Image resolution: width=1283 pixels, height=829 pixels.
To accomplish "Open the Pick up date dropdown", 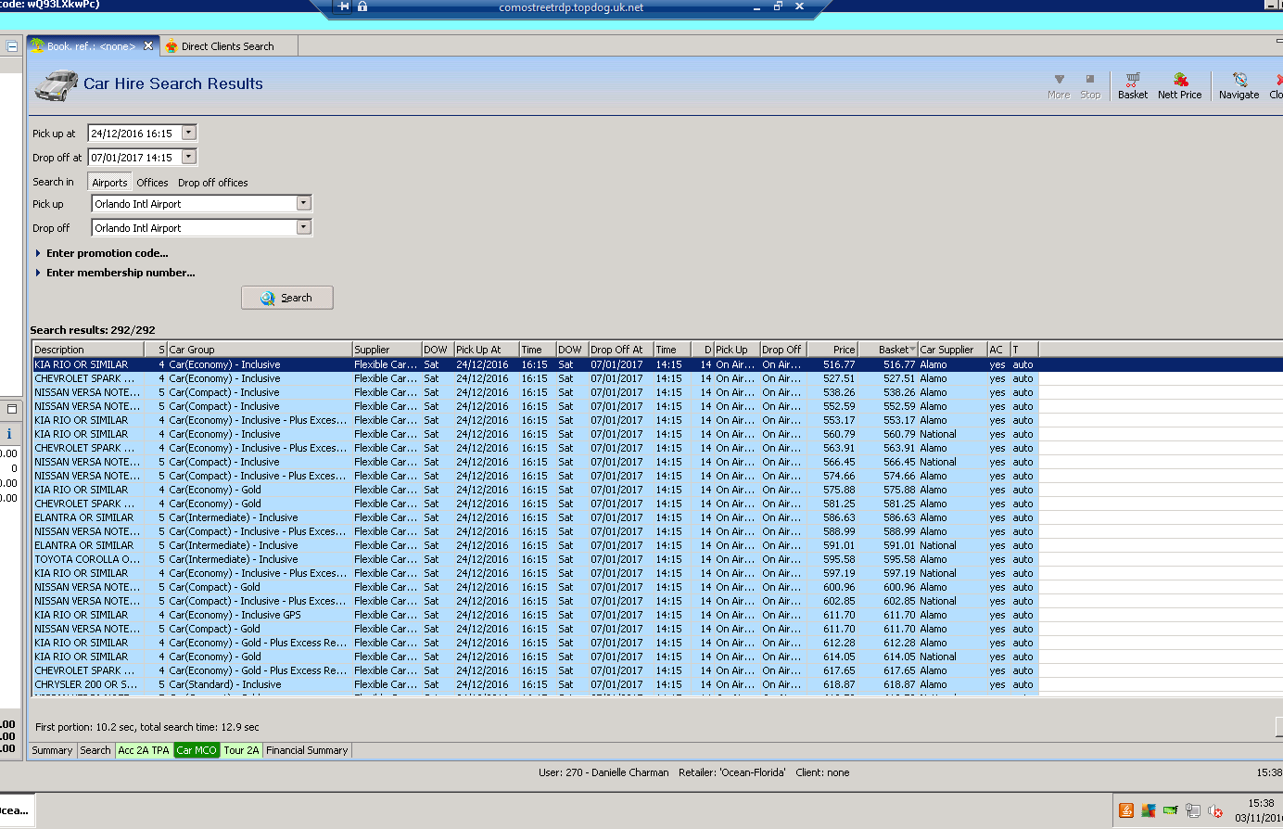I will (189, 133).
